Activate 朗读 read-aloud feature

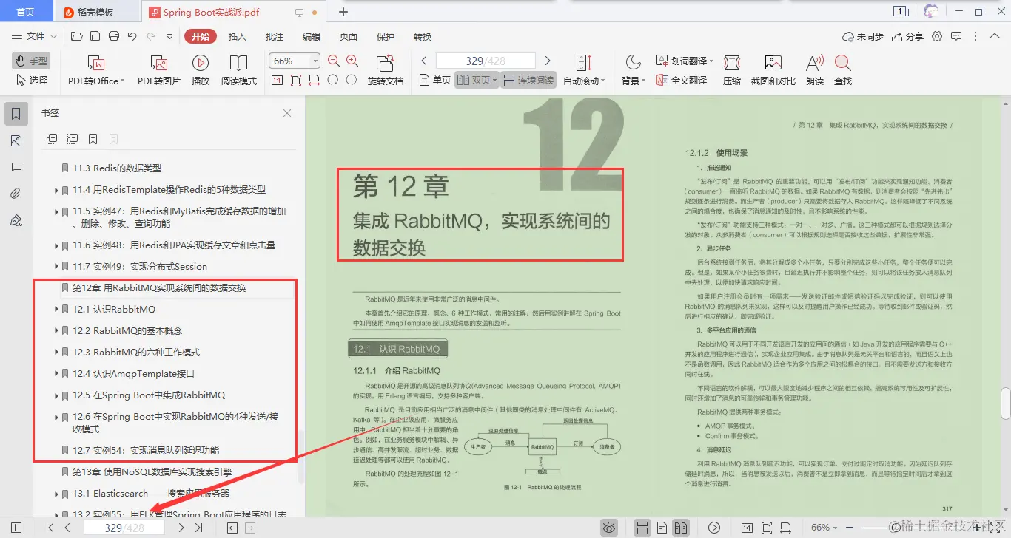(813, 69)
